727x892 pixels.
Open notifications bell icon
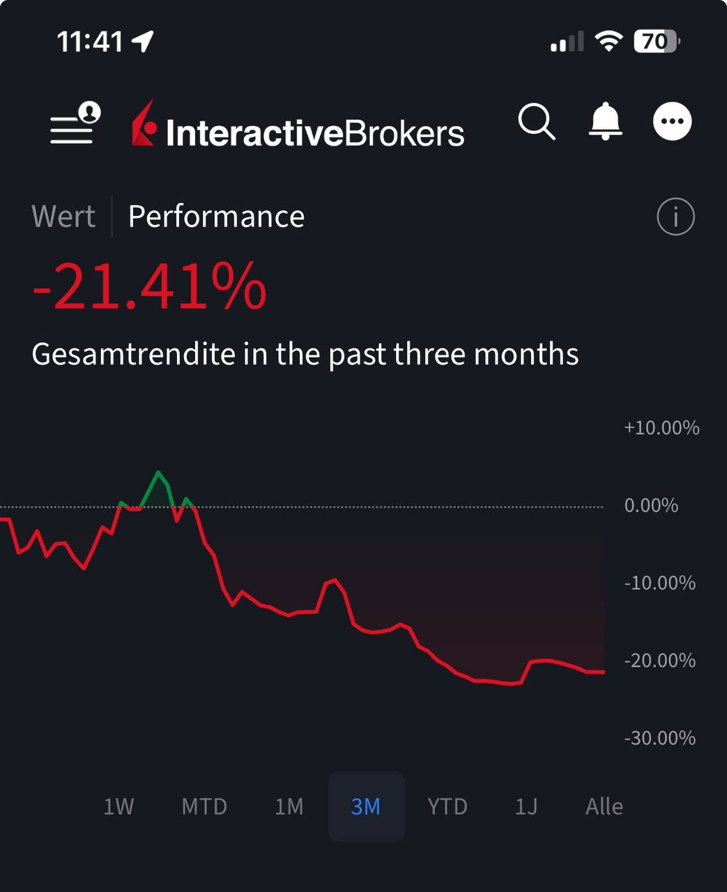click(605, 122)
